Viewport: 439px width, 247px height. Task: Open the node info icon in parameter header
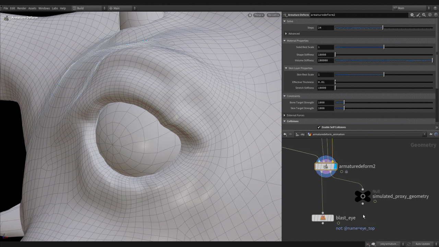click(430, 15)
